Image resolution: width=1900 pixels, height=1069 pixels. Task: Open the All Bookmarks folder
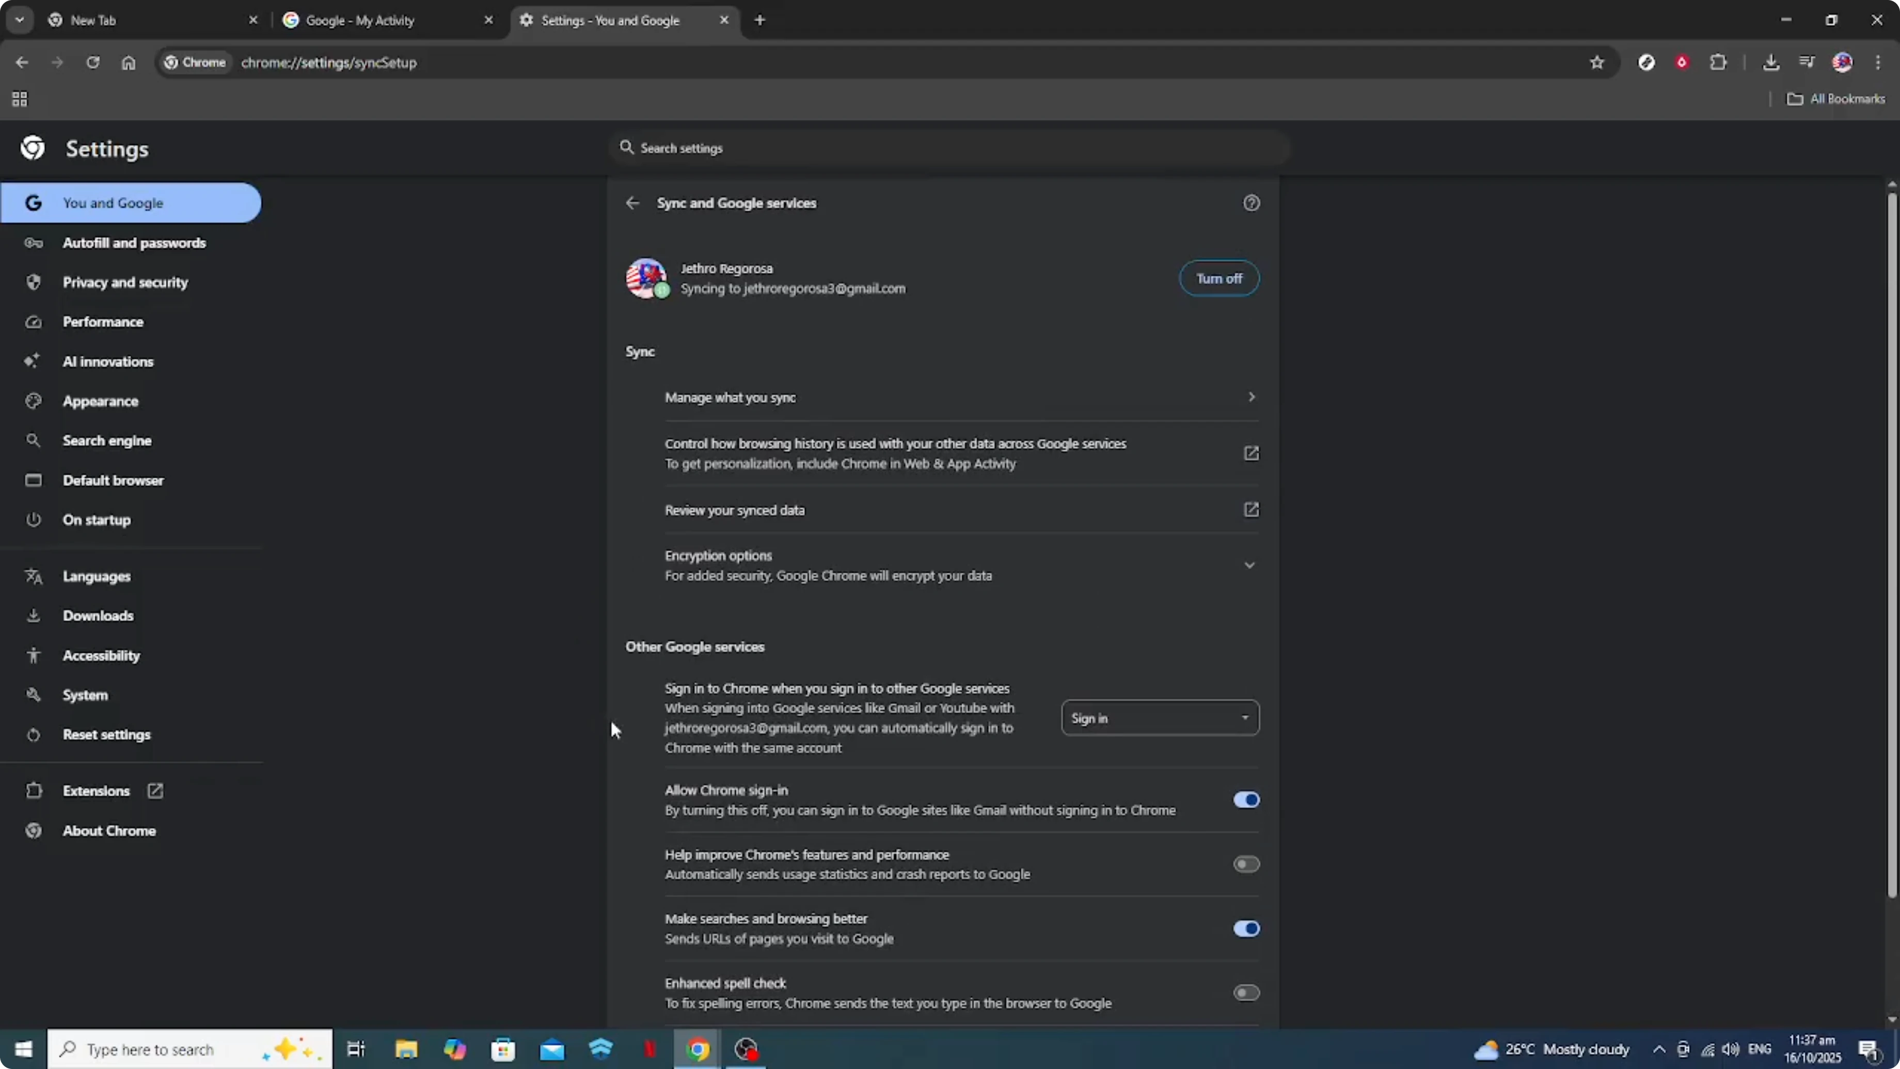pyautogui.click(x=1836, y=99)
